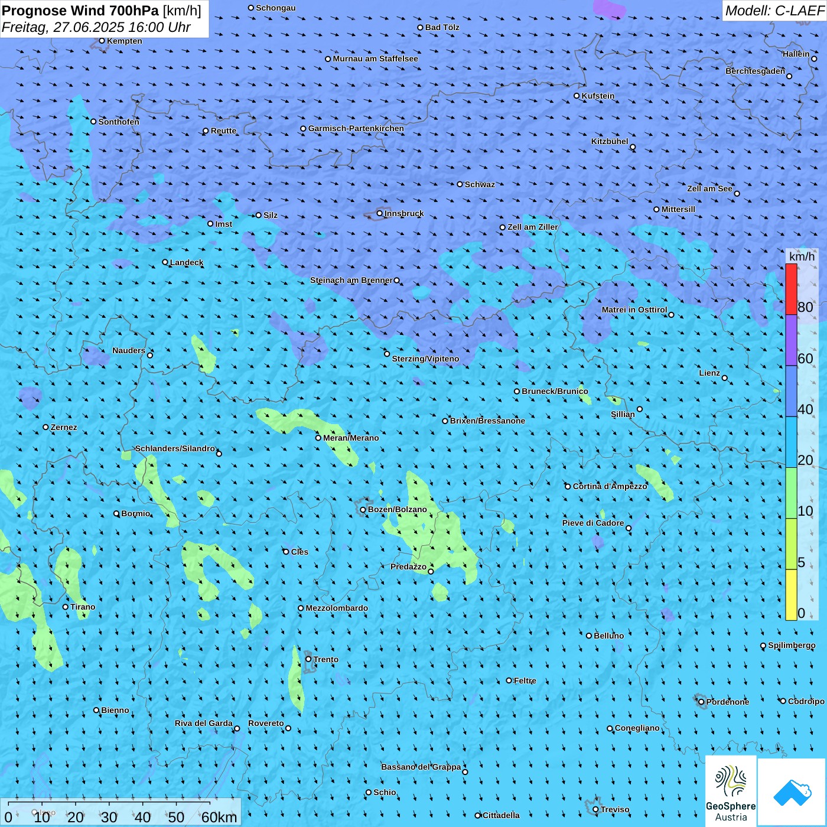Image resolution: width=827 pixels, height=827 pixels.
Task: Select the Tirano location dot
Action: [66, 607]
